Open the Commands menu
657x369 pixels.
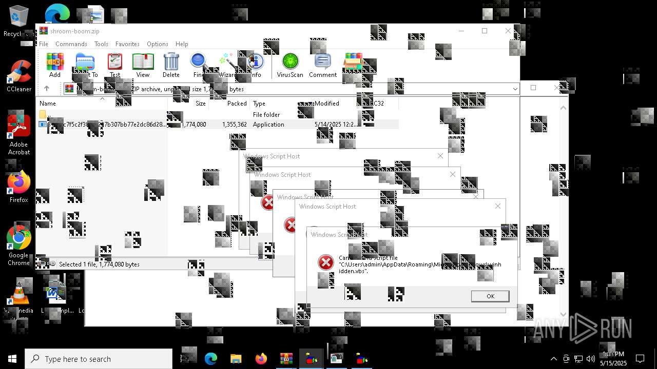point(71,44)
